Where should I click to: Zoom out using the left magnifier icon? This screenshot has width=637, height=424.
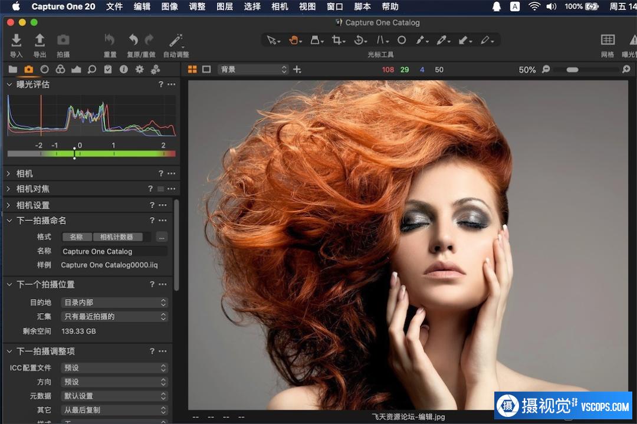[x=546, y=70]
